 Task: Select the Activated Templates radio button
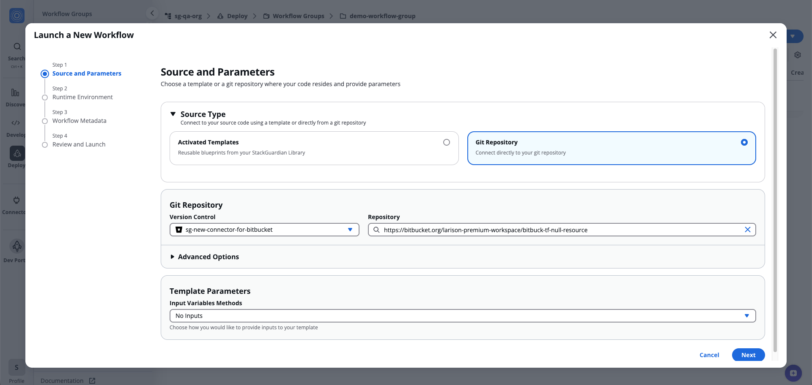(x=447, y=142)
